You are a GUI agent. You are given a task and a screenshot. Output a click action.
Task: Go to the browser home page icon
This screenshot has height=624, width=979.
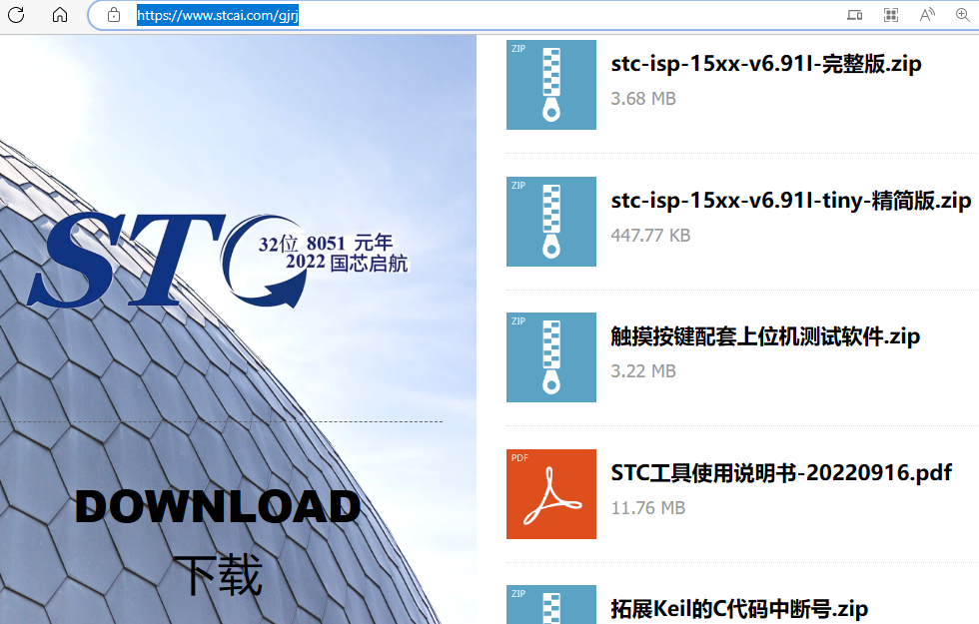click(60, 14)
